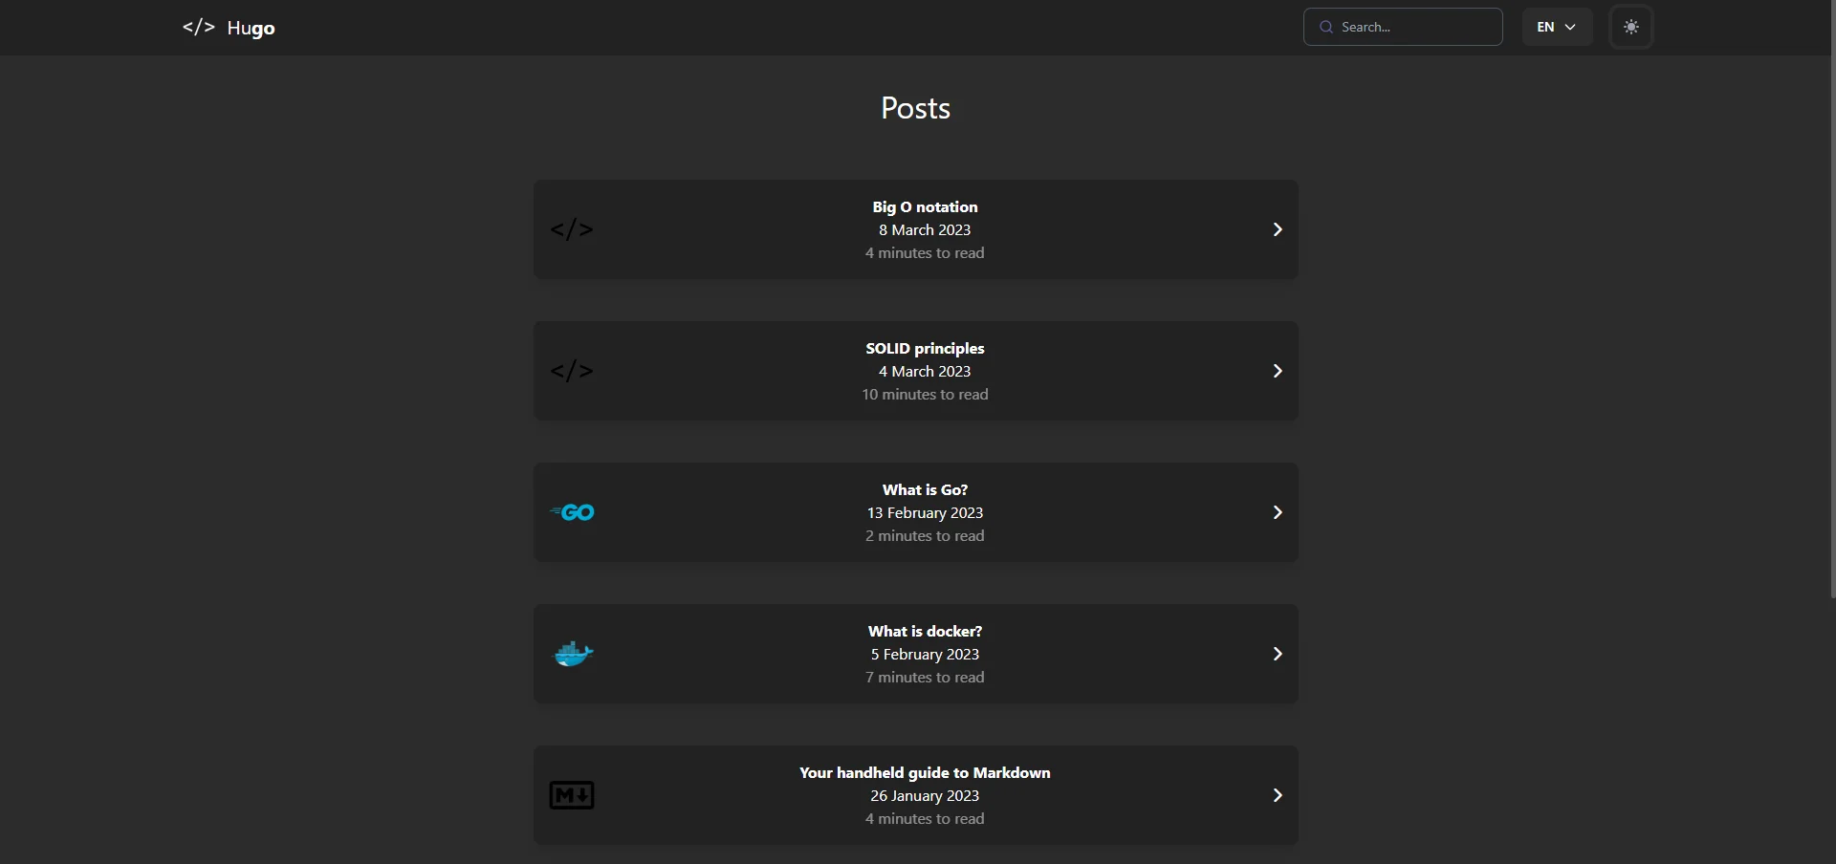Open the What is Go? post
Viewport: 1836px width, 864px height.
[925, 490]
